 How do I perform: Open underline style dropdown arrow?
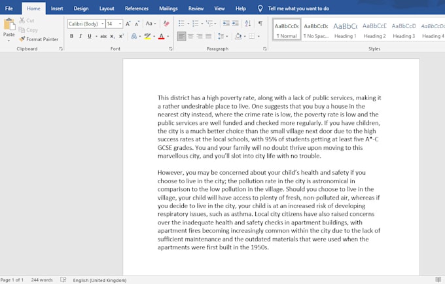coord(96,36)
